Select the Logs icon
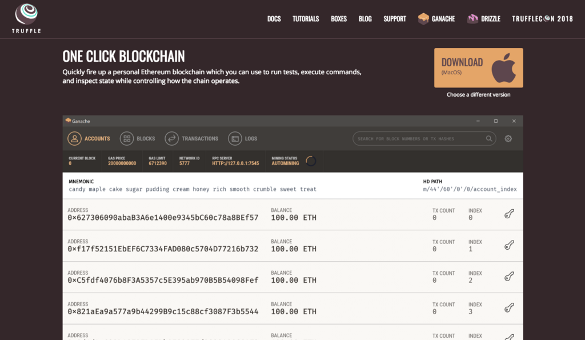Viewport: 585px width, 340px height. tap(235, 138)
